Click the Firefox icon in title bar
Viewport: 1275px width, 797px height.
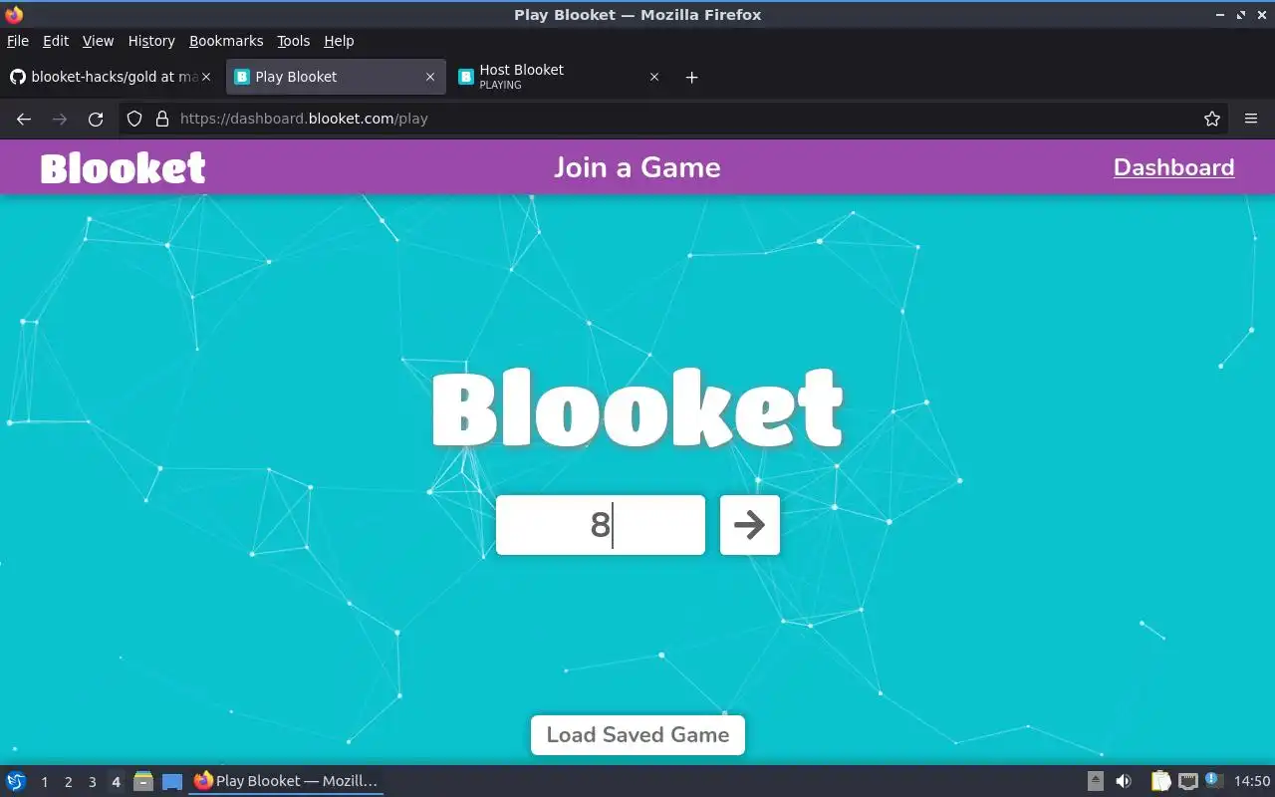pyautogui.click(x=14, y=15)
